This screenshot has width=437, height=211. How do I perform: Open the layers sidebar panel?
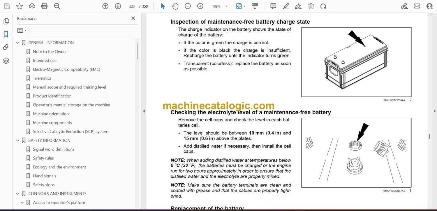(x=6, y=61)
